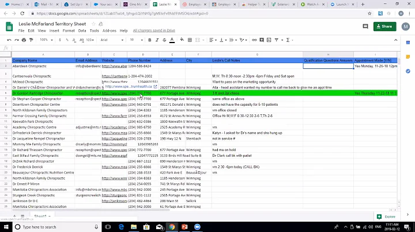Merge cells using toolbar icon
Image resolution: width=415 pixels, height=232 pixels.
(198, 40)
